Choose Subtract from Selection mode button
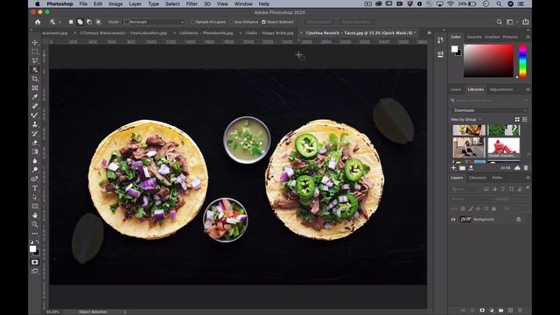 pos(89,22)
